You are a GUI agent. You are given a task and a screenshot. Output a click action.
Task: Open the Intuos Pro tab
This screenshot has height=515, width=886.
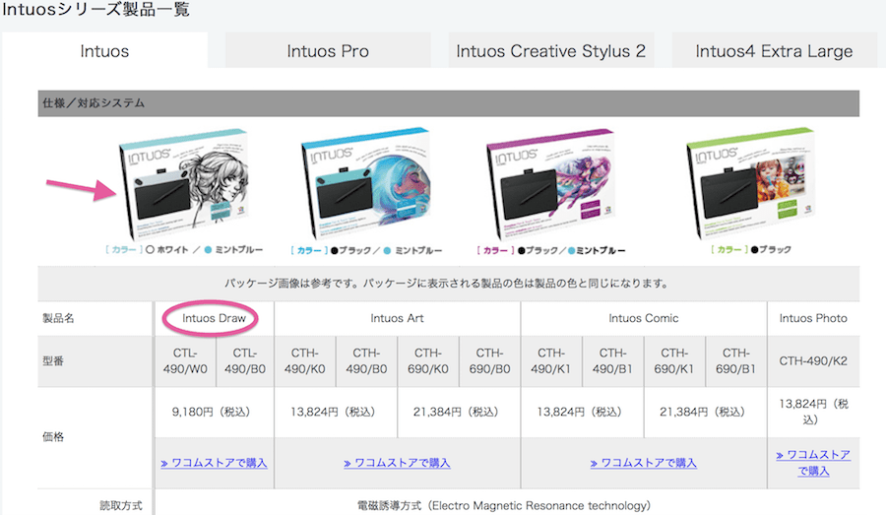click(328, 51)
